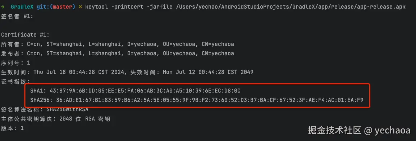Image resolution: width=416 pixels, height=141 pixels.
Task: Select the GradleX directory name in prompt
Action: pyautogui.click(x=23, y=7)
